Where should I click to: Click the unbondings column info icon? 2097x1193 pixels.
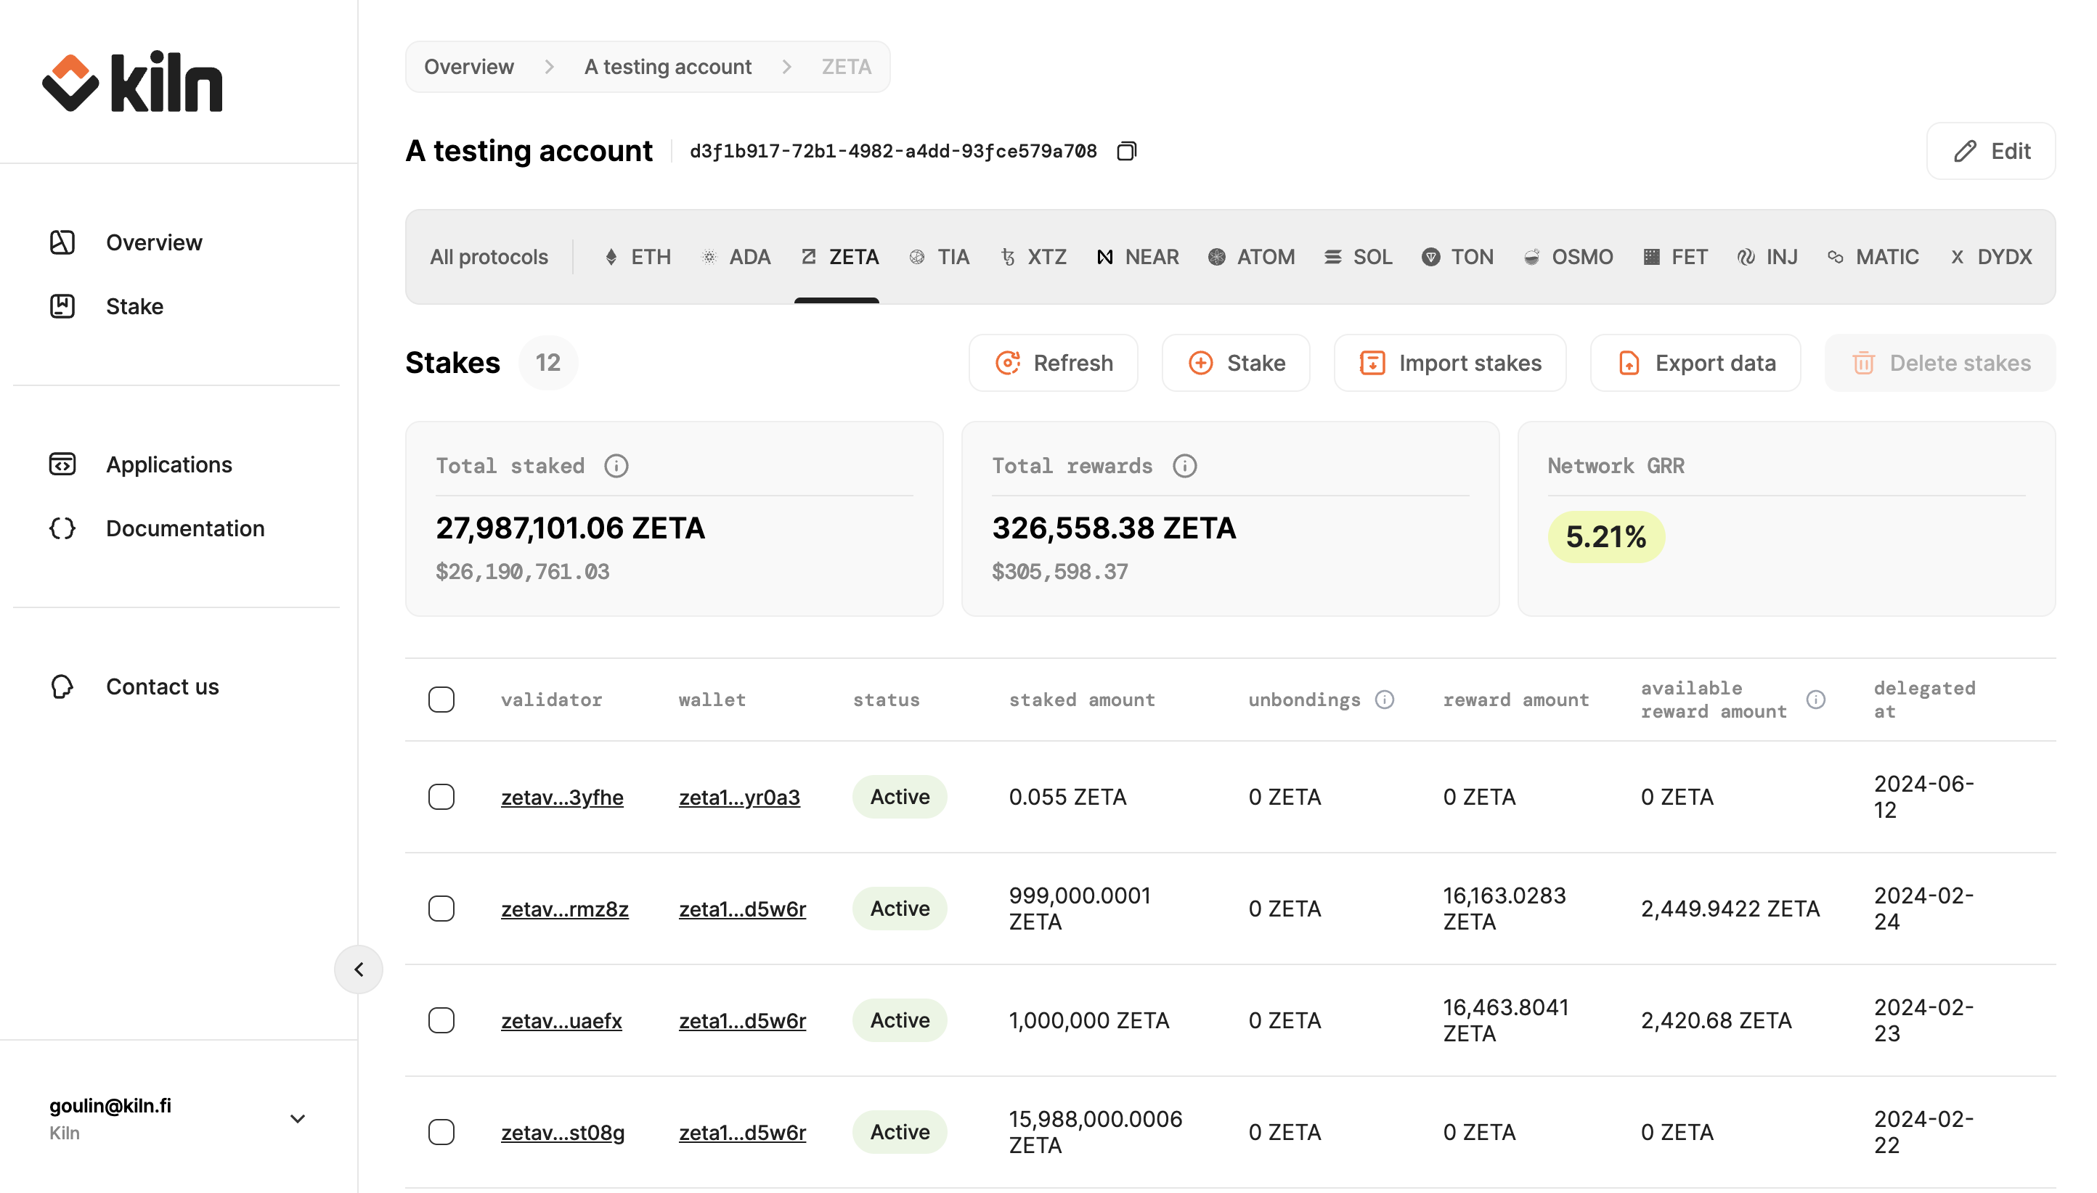pyautogui.click(x=1384, y=700)
